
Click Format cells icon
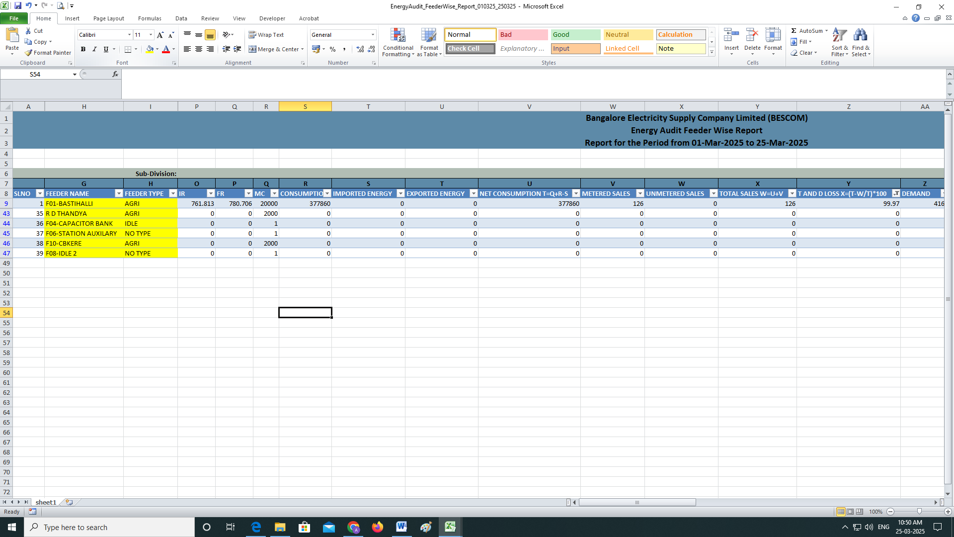click(773, 36)
